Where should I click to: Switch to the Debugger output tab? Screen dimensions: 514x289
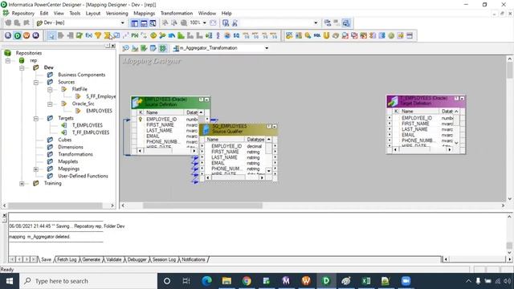click(x=137, y=259)
